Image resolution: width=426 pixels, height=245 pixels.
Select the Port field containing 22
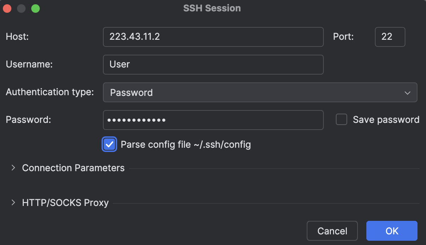[x=390, y=37]
